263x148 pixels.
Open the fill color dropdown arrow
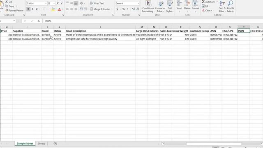(56, 9)
